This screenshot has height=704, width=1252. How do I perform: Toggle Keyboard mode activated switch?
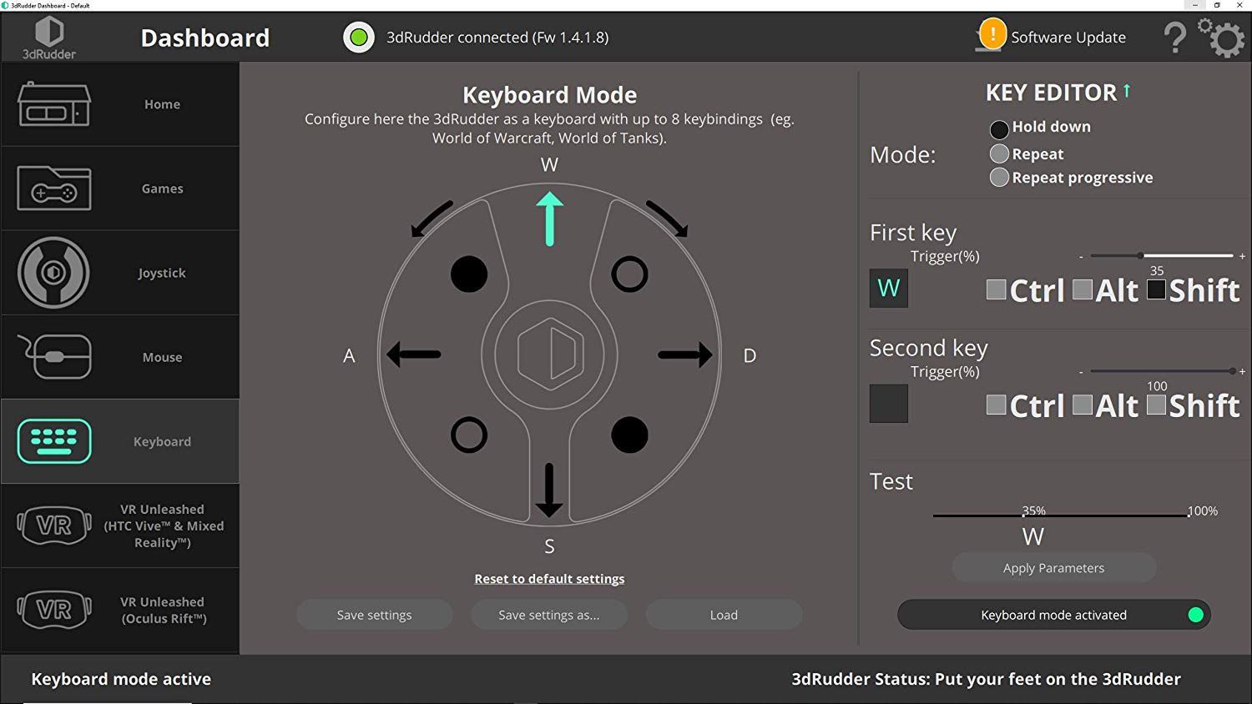1053,615
